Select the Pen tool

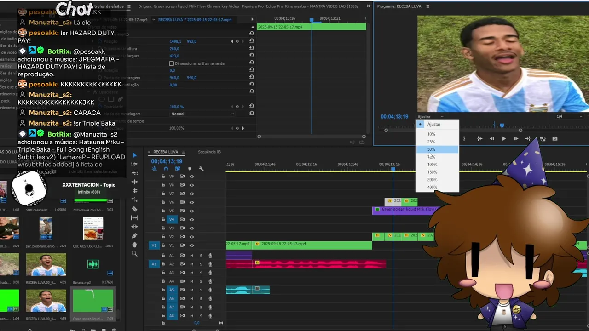[134, 236]
